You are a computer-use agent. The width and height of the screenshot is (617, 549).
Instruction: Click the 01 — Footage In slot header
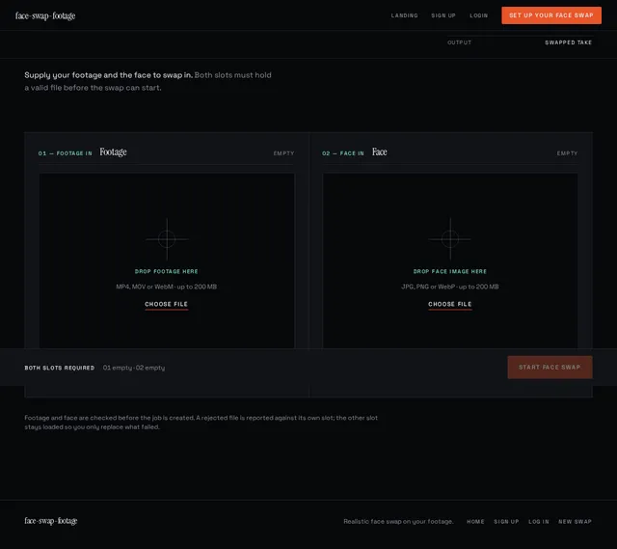[167, 152]
